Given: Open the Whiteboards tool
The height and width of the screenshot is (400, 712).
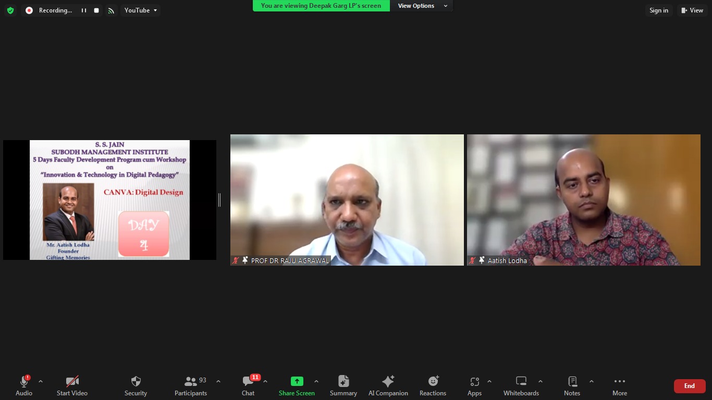Looking at the screenshot, I should (x=521, y=385).
